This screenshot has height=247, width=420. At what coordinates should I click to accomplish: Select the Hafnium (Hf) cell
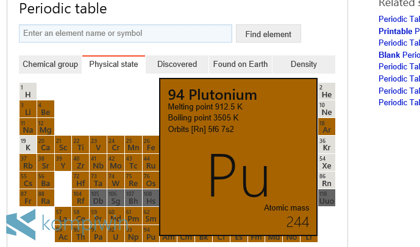[80, 180]
